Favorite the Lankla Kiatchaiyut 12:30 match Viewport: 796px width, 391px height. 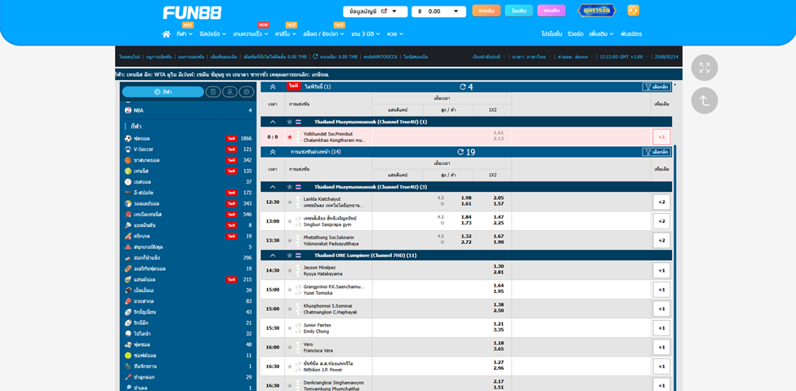289,202
